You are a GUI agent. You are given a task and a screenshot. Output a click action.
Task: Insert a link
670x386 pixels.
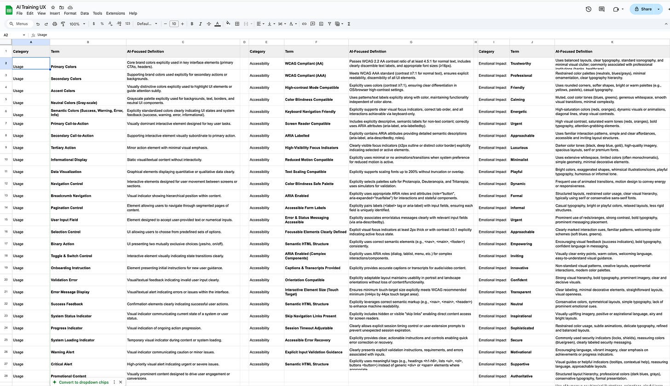(304, 24)
